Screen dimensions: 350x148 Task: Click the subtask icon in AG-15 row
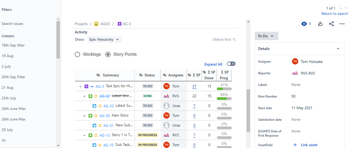pyautogui.click(x=95, y=145)
